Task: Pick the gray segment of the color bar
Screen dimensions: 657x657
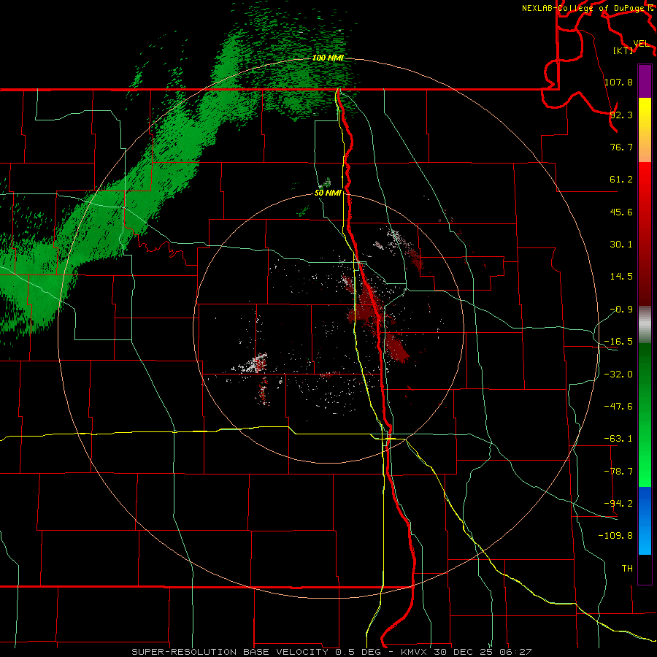Action: [645, 323]
